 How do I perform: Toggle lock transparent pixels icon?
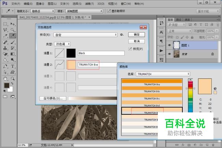[x=177, y=37]
